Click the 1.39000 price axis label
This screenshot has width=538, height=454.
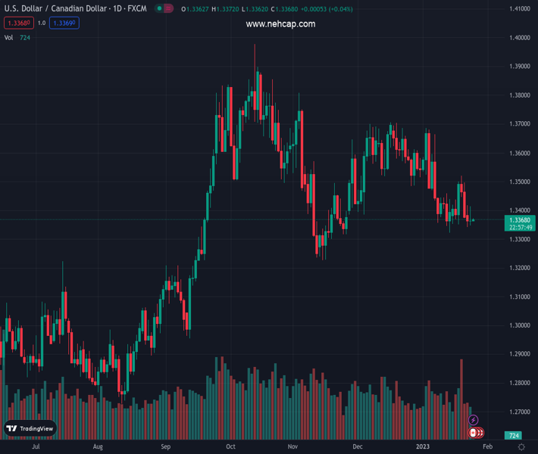520,66
